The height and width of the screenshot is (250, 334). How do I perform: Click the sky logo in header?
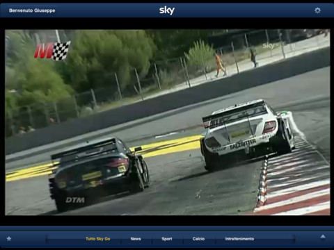click(x=167, y=10)
